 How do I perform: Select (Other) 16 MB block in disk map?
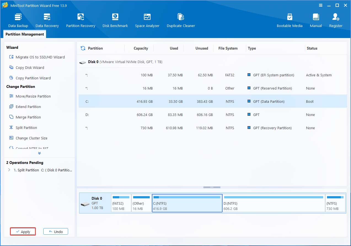point(141,203)
